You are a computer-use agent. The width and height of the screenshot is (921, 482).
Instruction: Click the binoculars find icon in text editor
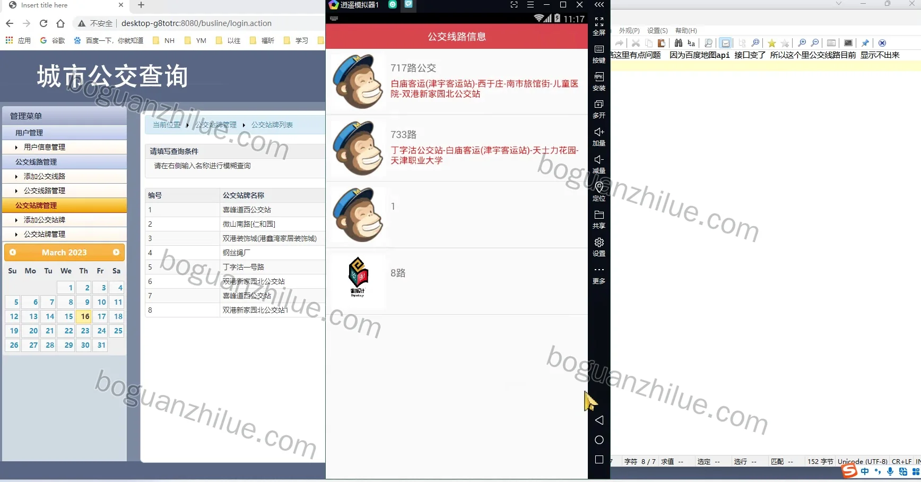click(679, 43)
